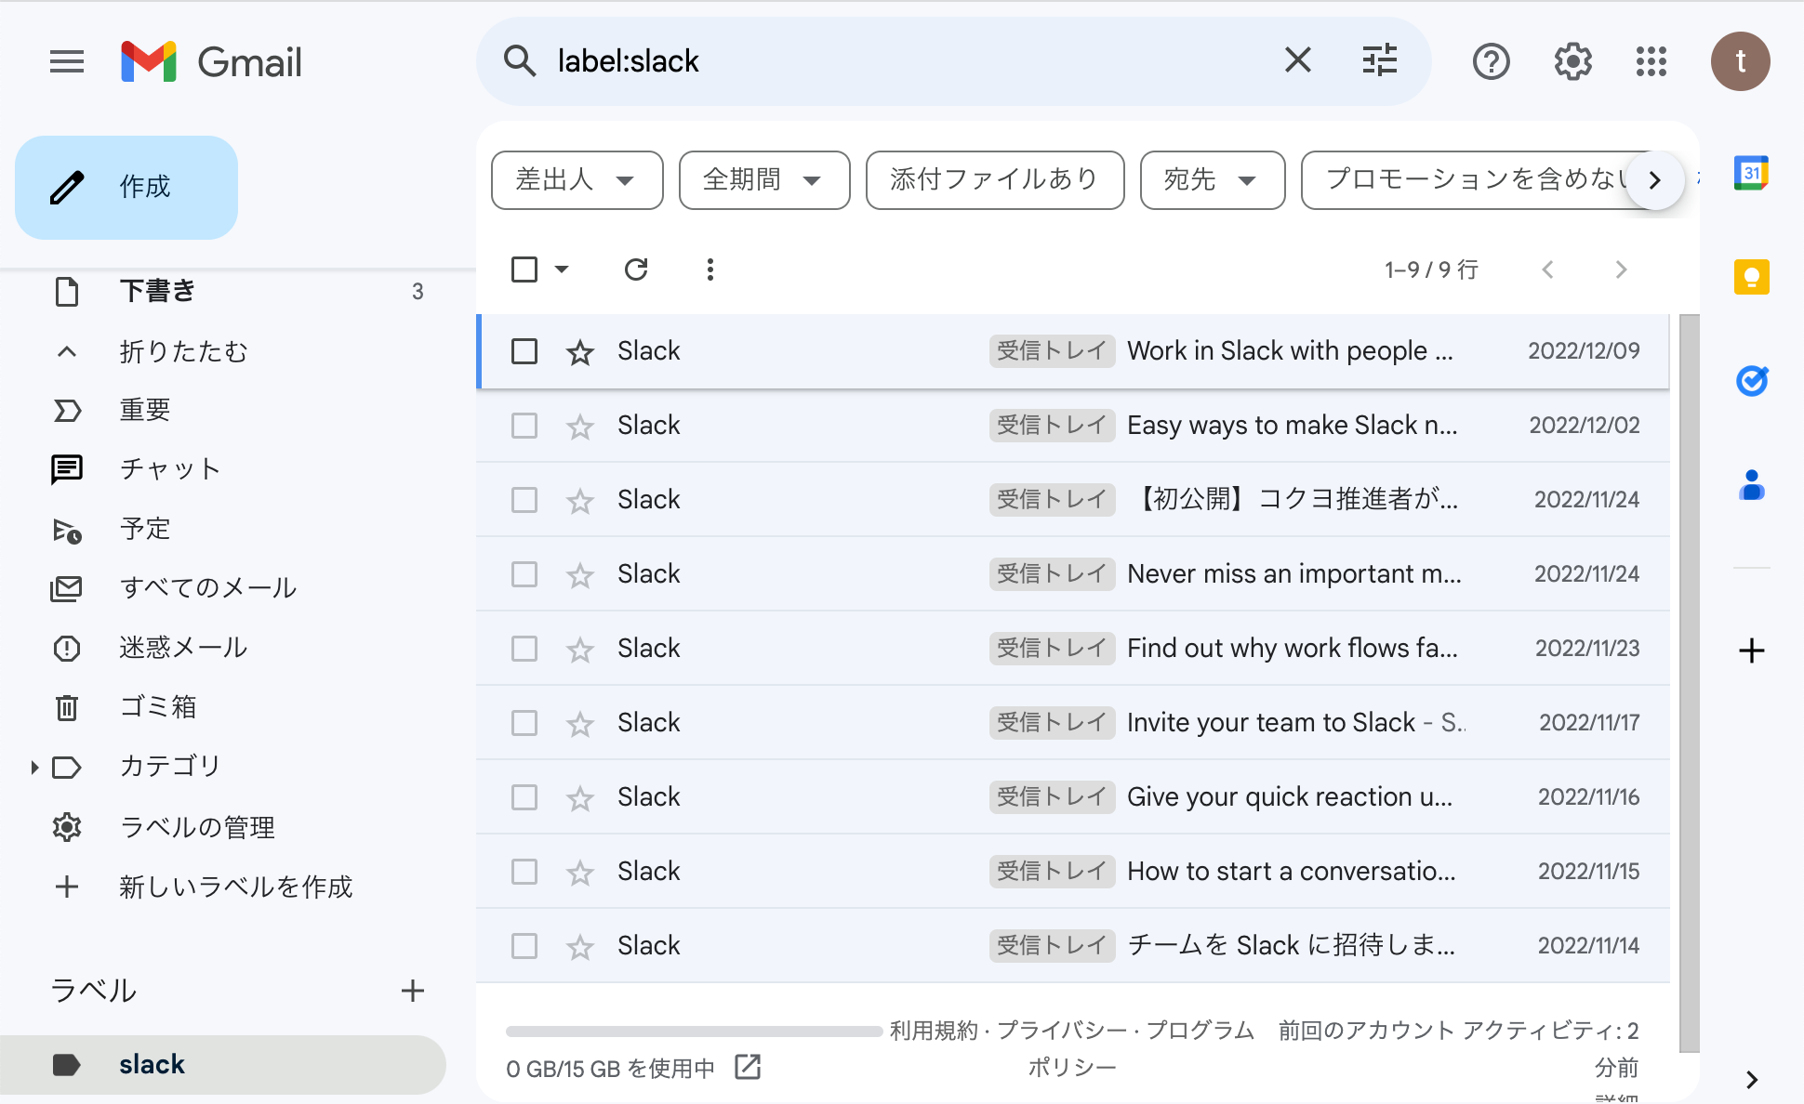The image size is (1804, 1104).
Task: Select the 'Find out why work flows' email checkbox
Action: coord(524,649)
